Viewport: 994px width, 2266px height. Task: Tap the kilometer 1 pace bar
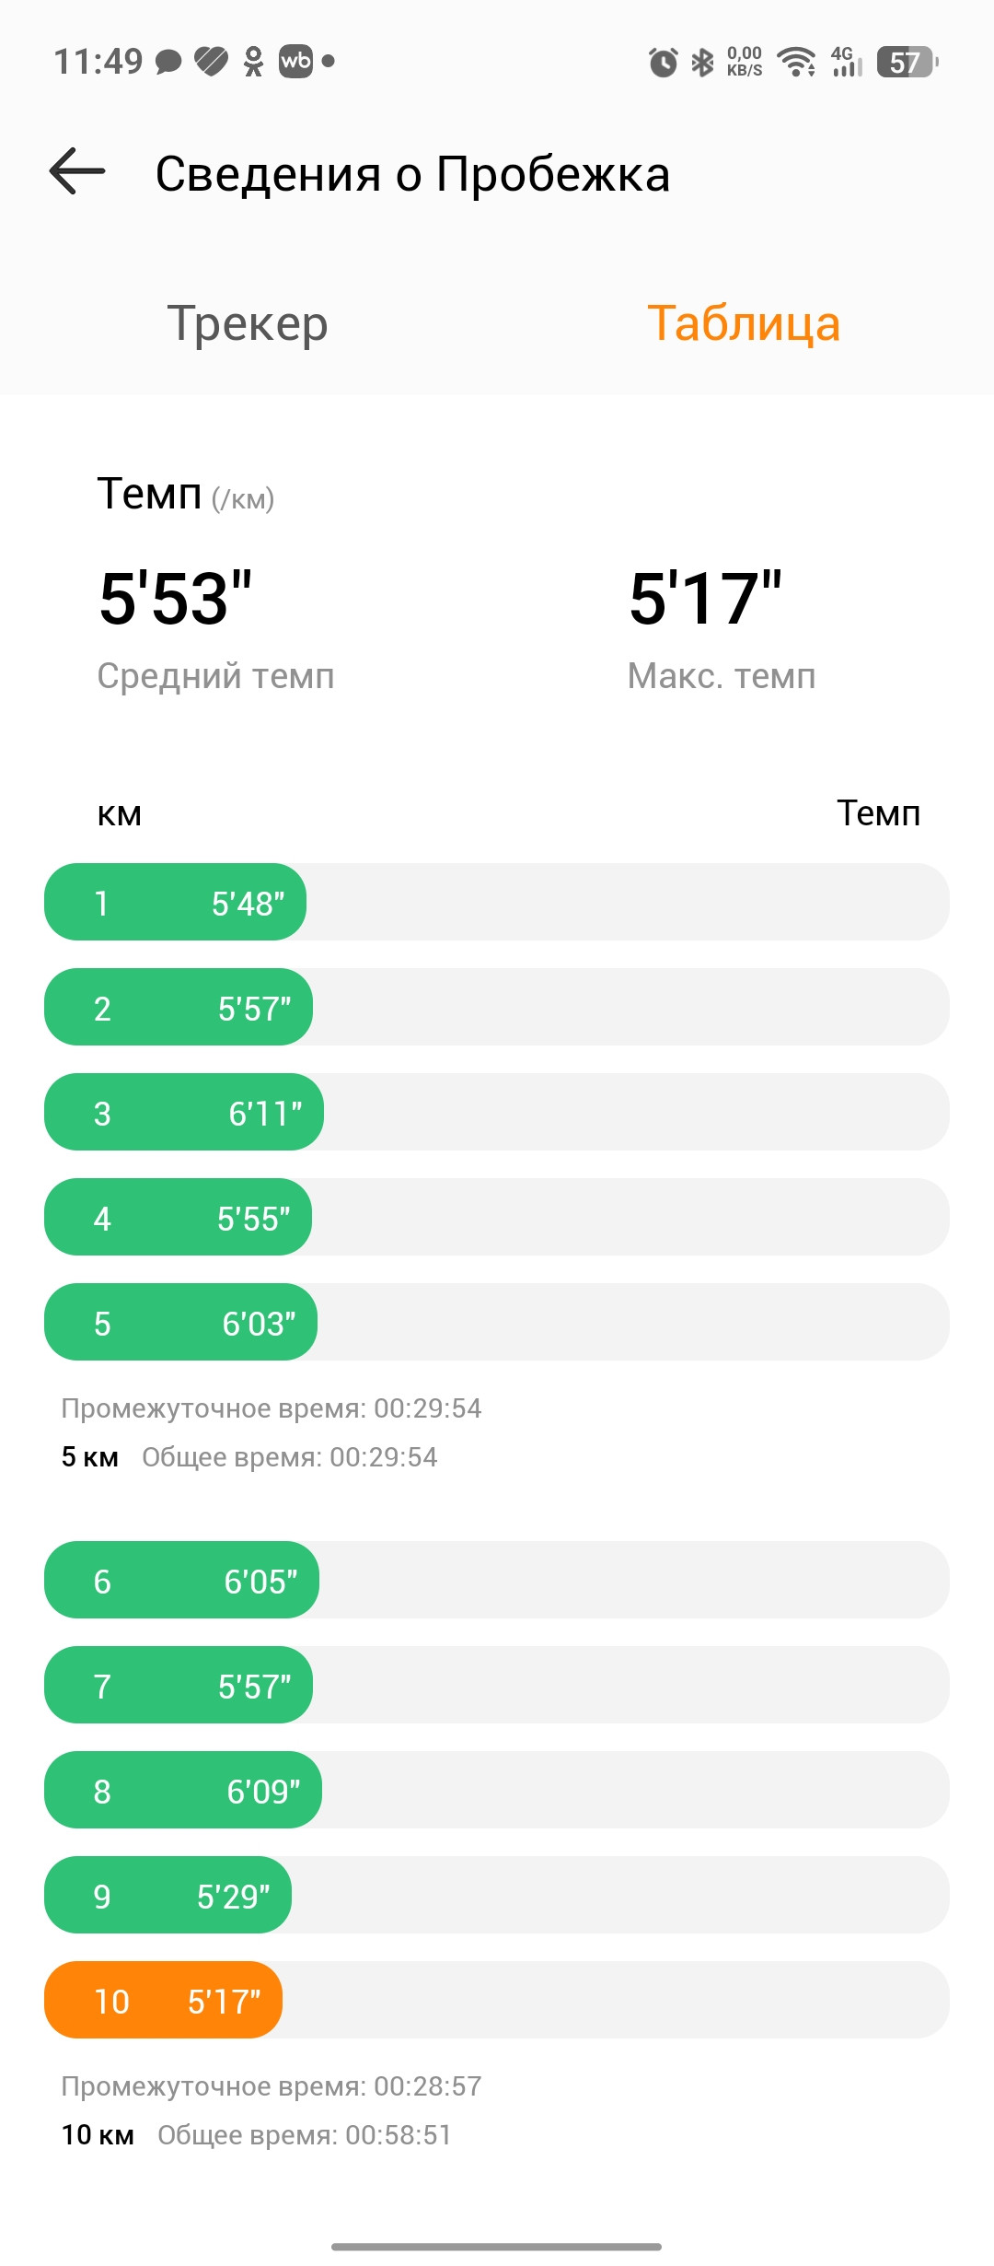(x=175, y=902)
